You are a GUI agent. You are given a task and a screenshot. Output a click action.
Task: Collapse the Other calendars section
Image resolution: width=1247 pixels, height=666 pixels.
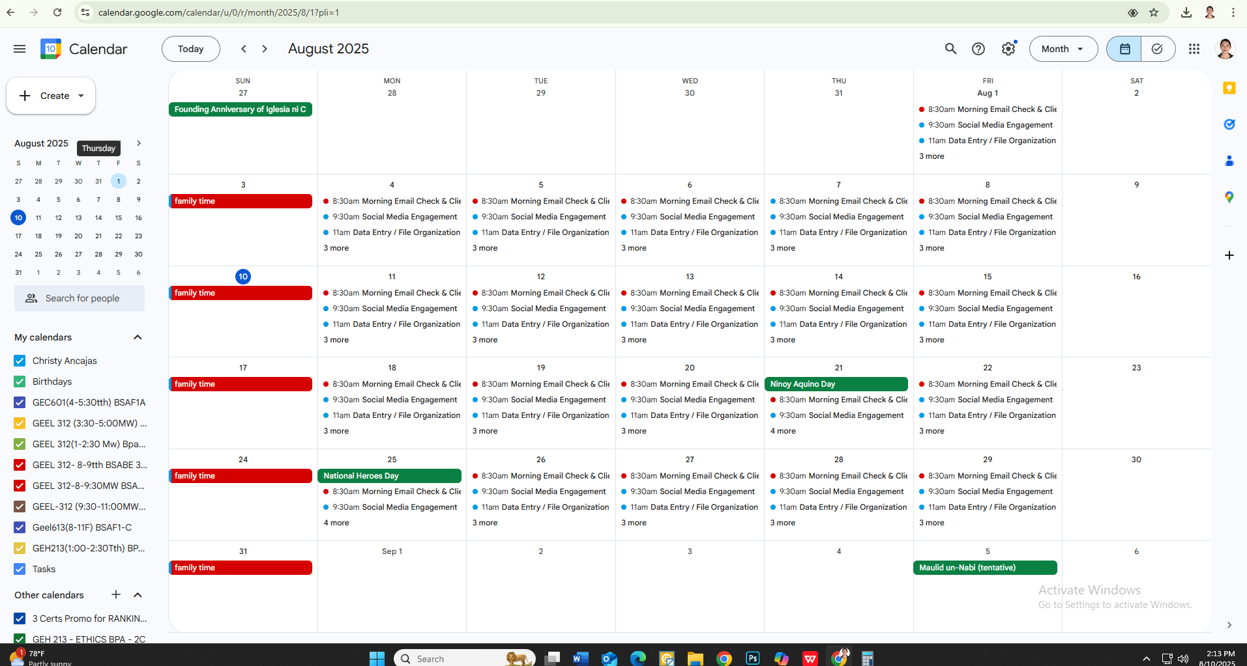[138, 594]
